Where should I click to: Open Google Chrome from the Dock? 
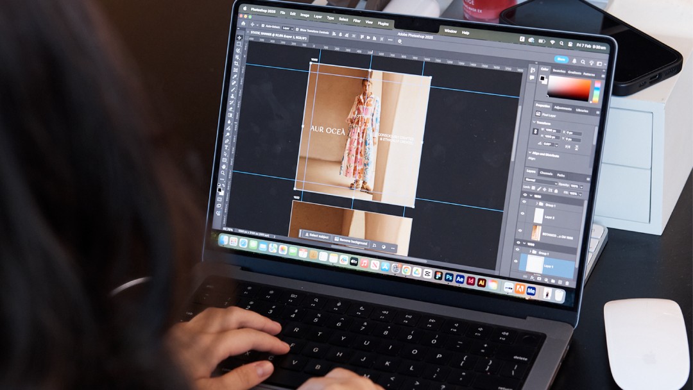pyautogui.click(x=406, y=270)
